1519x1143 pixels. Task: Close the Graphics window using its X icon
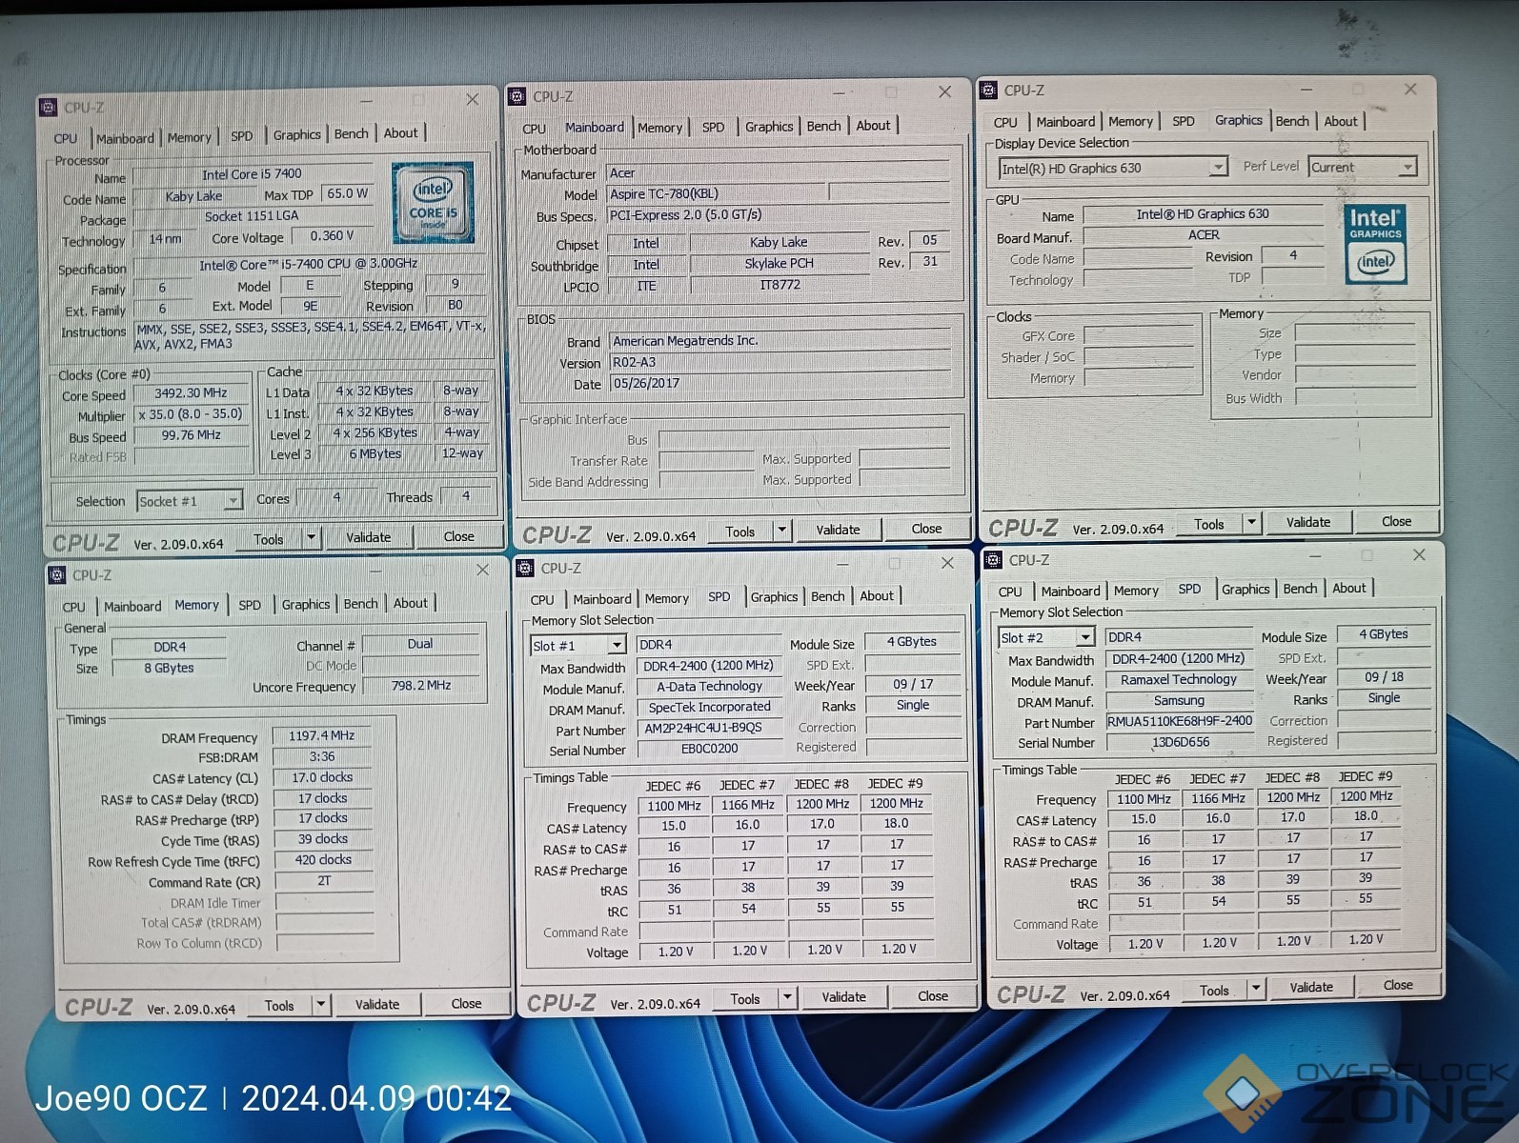coord(1410,89)
